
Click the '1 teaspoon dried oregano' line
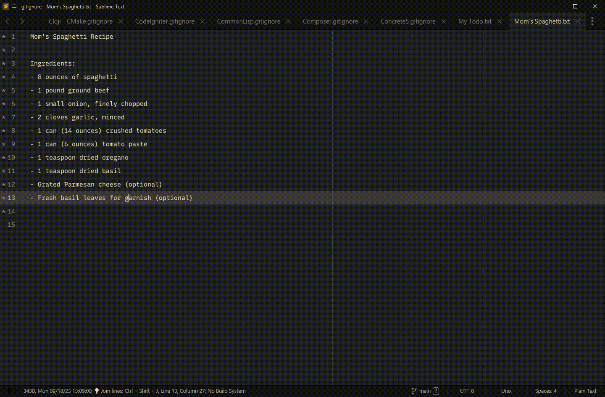(x=79, y=158)
